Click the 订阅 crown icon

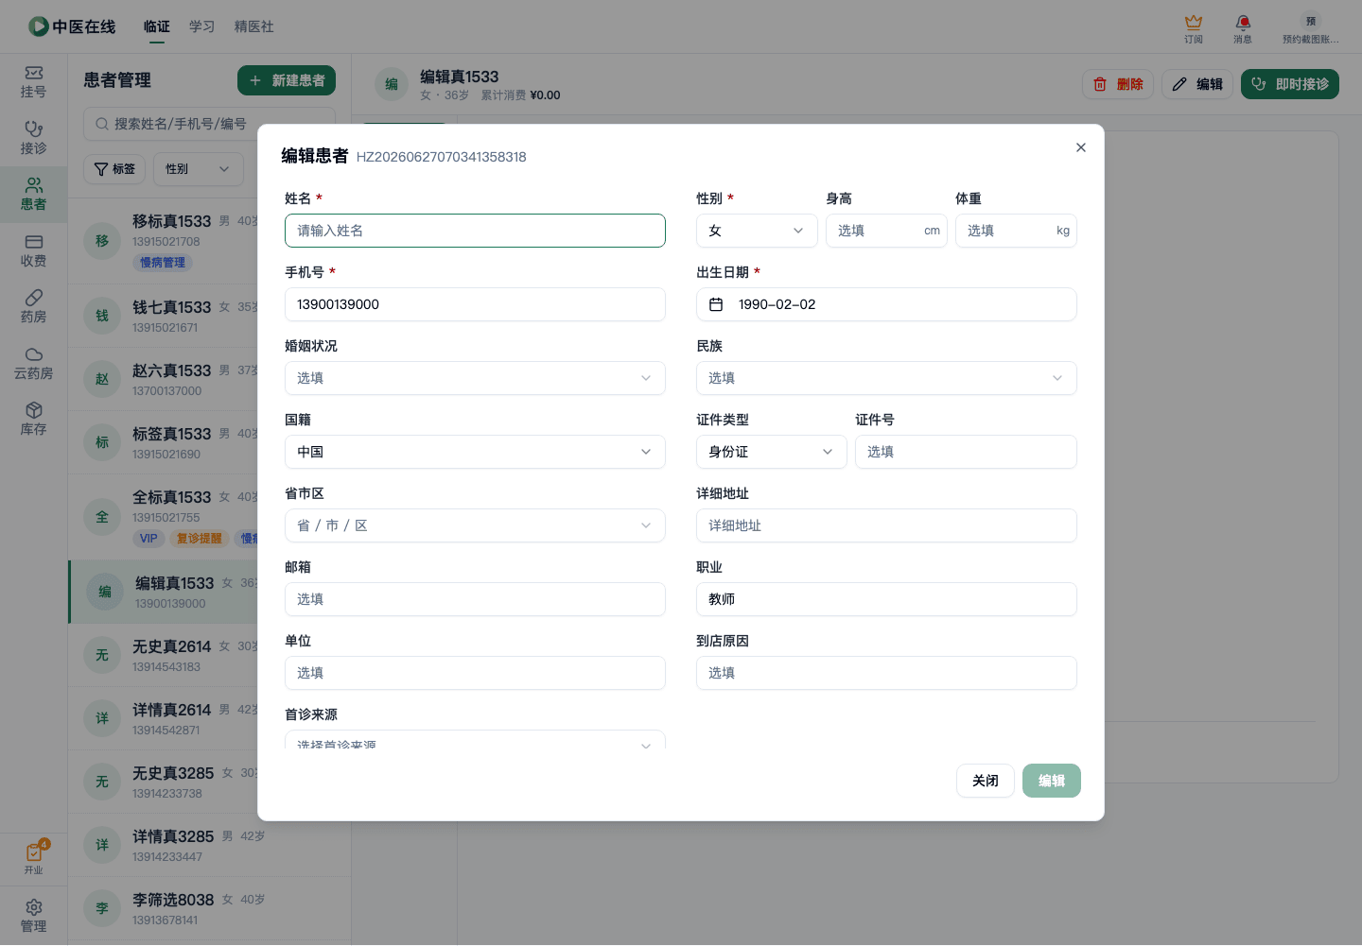click(x=1194, y=28)
